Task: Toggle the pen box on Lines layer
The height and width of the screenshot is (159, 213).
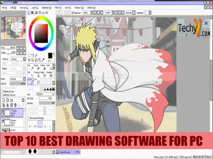Action: (x=3, y=115)
